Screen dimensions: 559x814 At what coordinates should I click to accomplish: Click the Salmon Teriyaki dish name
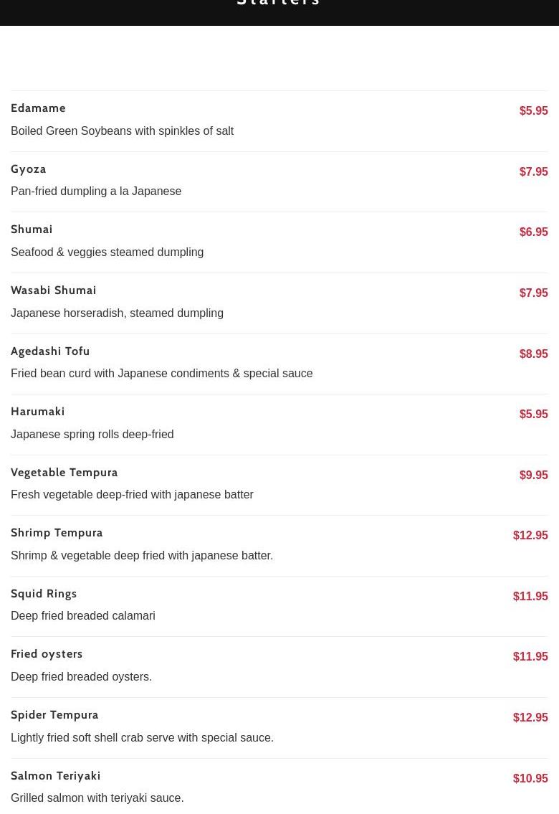click(56, 776)
